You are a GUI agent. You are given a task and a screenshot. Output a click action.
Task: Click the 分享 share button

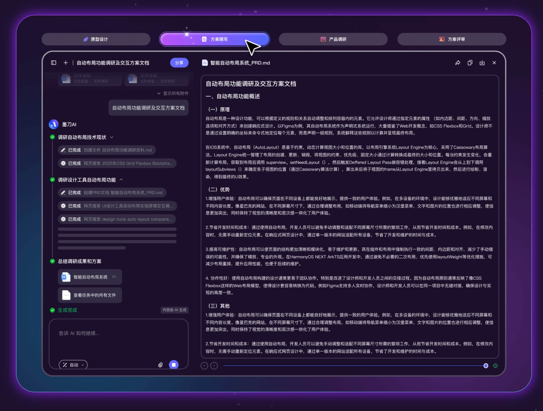(x=179, y=63)
